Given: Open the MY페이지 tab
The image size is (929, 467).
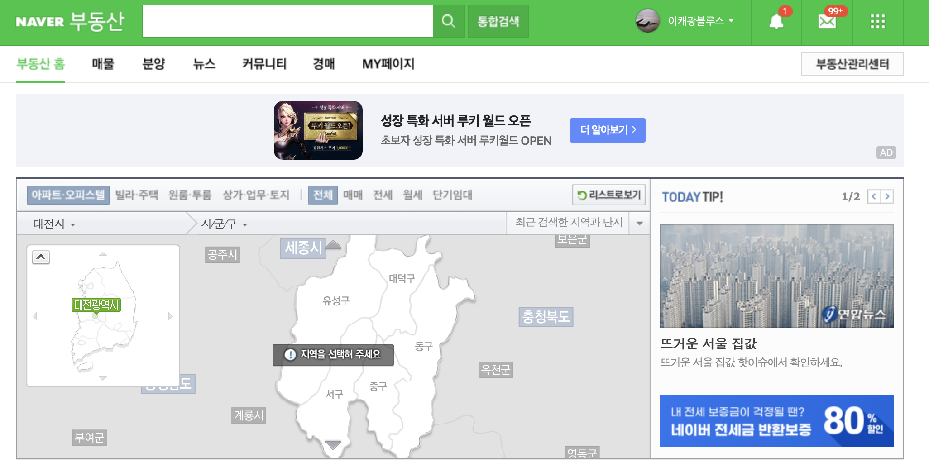Looking at the screenshot, I should [388, 64].
